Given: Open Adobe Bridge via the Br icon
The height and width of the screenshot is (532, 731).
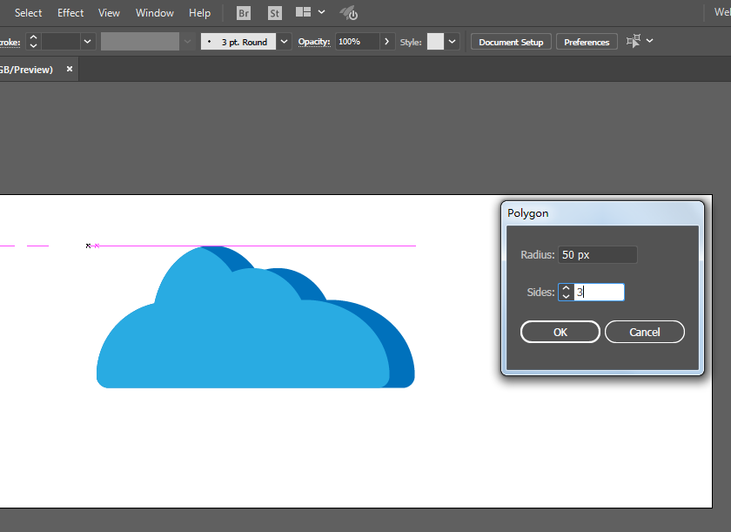Looking at the screenshot, I should (244, 13).
